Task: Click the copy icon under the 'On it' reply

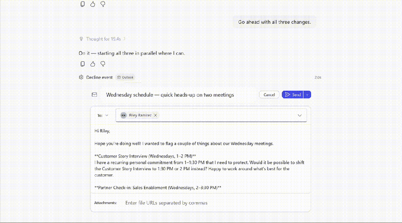Action: click(83, 64)
